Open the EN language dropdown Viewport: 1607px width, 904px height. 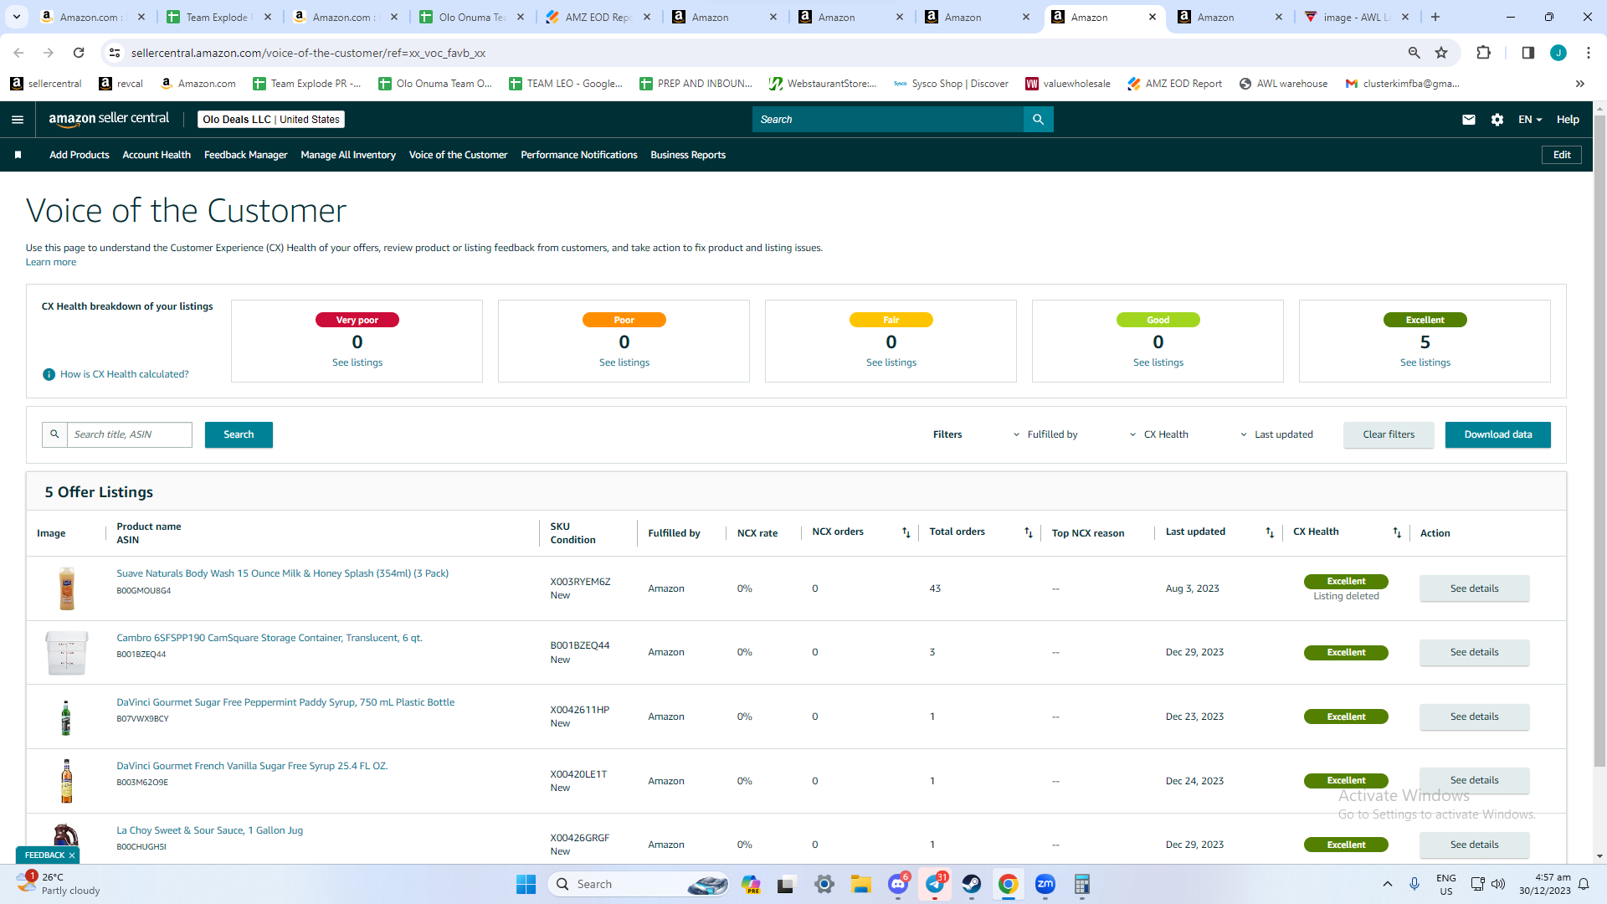1530,120
